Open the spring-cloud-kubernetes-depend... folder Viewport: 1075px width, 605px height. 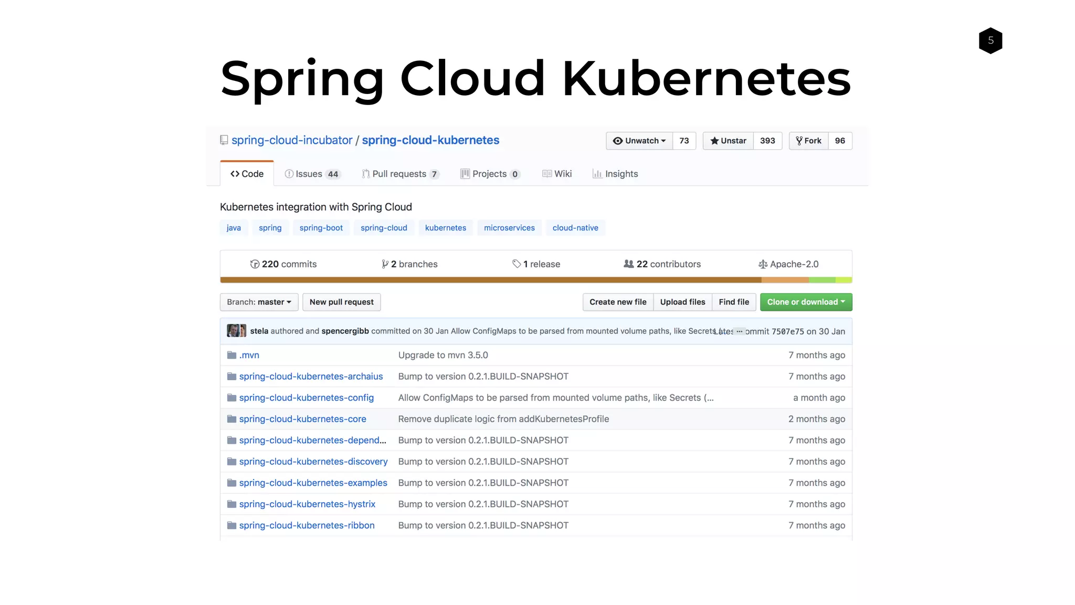(312, 440)
